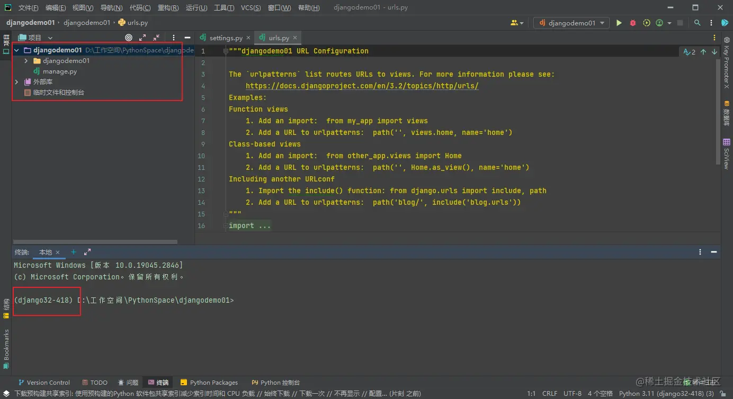Click the project tree horizontal scrollbar
733x399 pixels.
tap(95, 242)
